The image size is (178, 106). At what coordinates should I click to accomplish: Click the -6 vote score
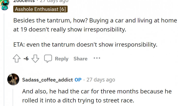coord(26,59)
